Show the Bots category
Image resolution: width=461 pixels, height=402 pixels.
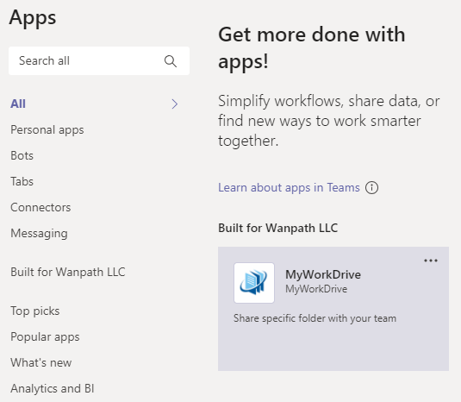coord(22,155)
